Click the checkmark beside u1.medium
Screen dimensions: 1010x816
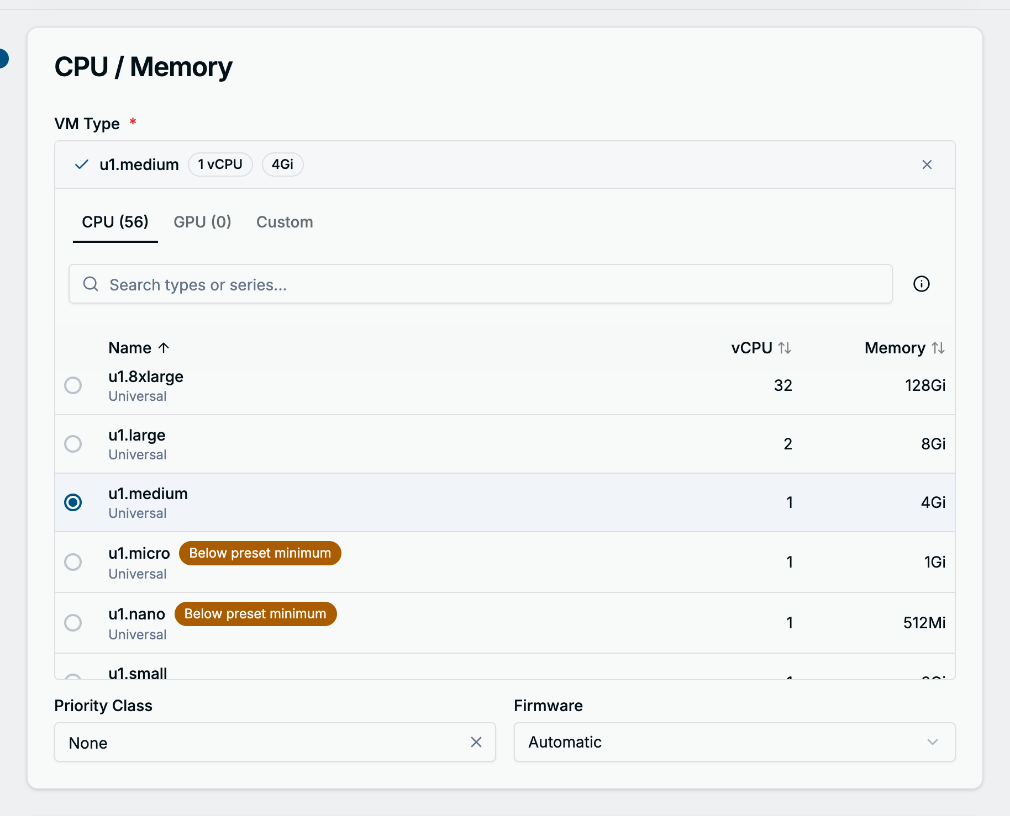tap(82, 165)
